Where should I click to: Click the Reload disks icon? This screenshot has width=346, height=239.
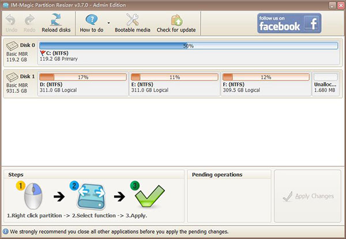[x=56, y=20]
